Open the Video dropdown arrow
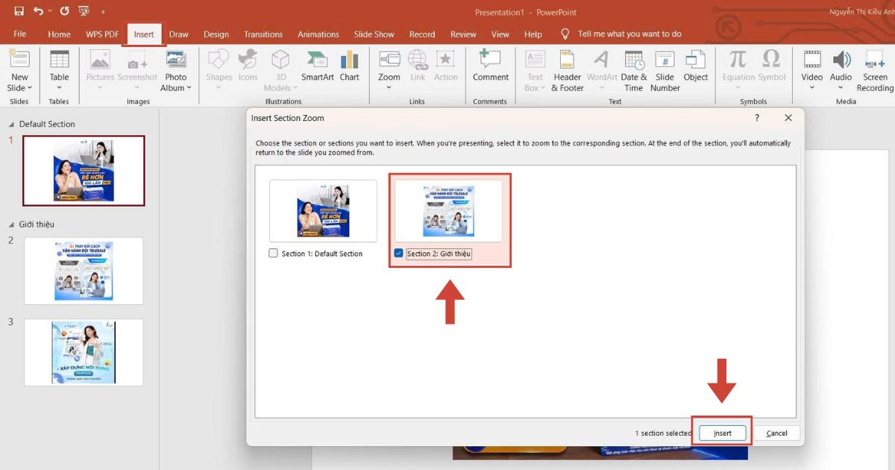This screenshot has height=470, width=895. [x=812, y=88]
